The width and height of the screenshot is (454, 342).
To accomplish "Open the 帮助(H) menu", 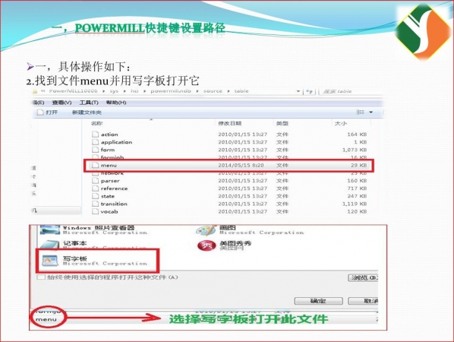I will click(116, 103).
